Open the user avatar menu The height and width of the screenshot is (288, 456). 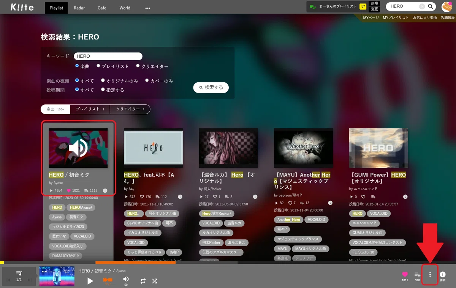pos(446,6)
